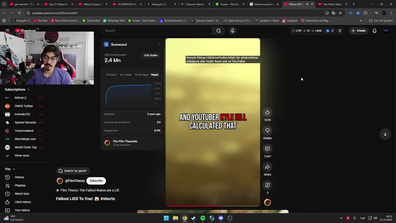Viewport: 396px width, 223px height.
Task: Open the Chrome extensions puzzle icon
Action: click(x=366, y=13)
